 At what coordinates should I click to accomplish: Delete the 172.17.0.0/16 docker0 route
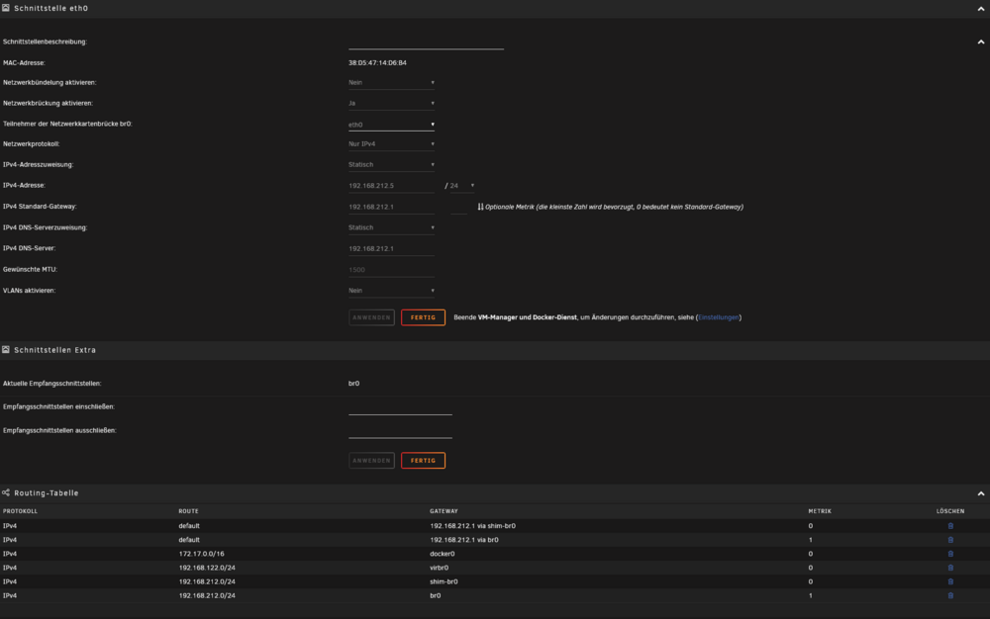950,554
